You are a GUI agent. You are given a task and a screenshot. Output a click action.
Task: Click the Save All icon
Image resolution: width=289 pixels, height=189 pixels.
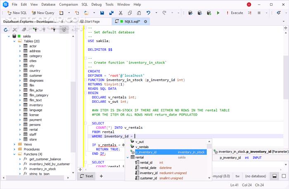click(111, 13)
